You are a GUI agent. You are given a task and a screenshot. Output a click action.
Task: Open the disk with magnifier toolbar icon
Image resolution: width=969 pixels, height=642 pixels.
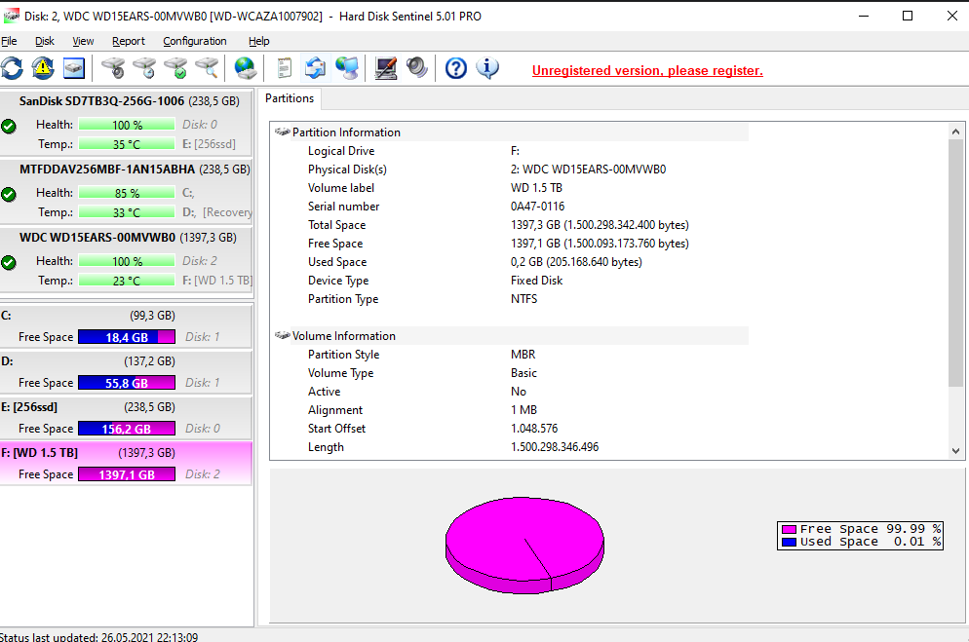click(x=207, y=68)
